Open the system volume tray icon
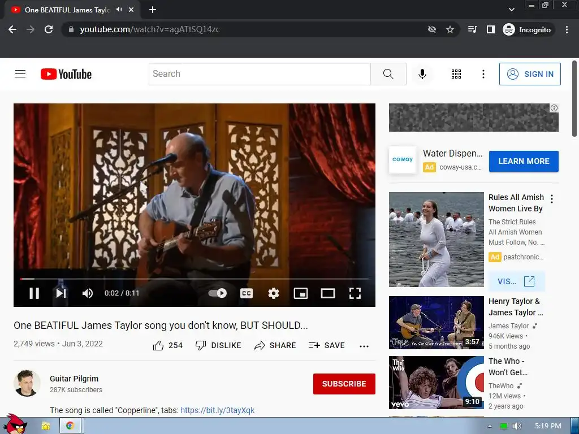Viewport: 579px width, 434px height. (517, 426)
